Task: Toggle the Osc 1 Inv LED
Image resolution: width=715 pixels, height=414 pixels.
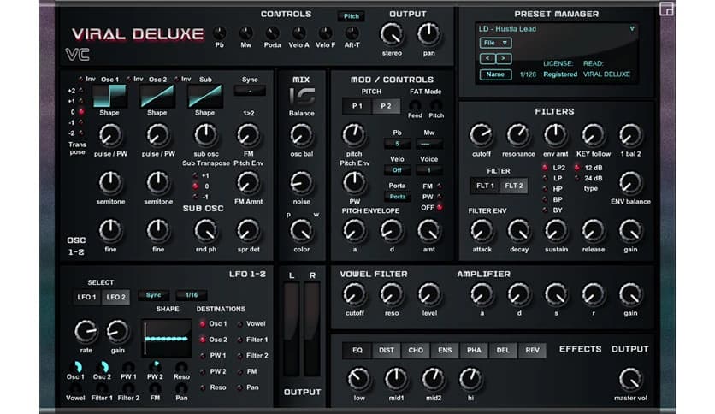Action: 80,80
